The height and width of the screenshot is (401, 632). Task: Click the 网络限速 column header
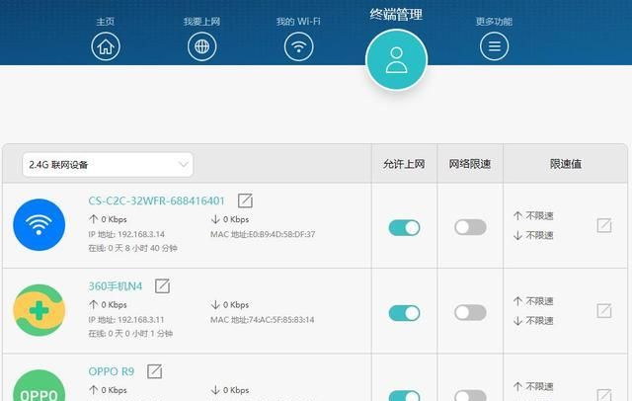pos(470,164)
